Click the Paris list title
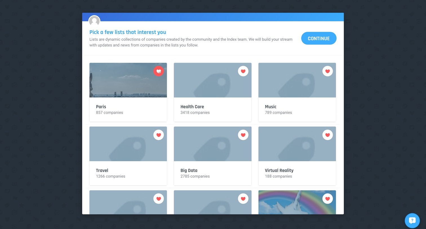This screenshot has width=426, height=229. (x=101, y=107)
